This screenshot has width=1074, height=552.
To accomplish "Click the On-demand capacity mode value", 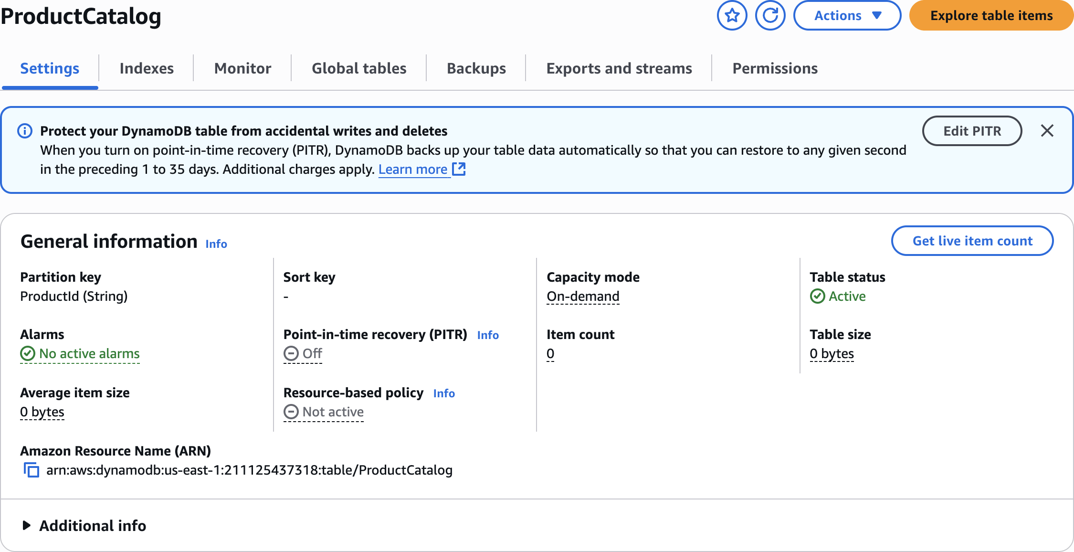I will [583, 297].
